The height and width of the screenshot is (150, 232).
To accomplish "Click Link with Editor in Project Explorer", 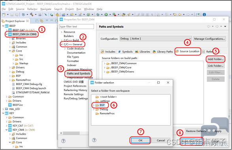I will coord(41,21).
